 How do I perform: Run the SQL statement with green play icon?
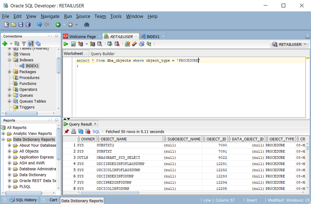pos(66,44)
